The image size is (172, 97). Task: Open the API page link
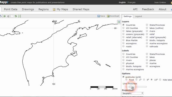(135, 9)
